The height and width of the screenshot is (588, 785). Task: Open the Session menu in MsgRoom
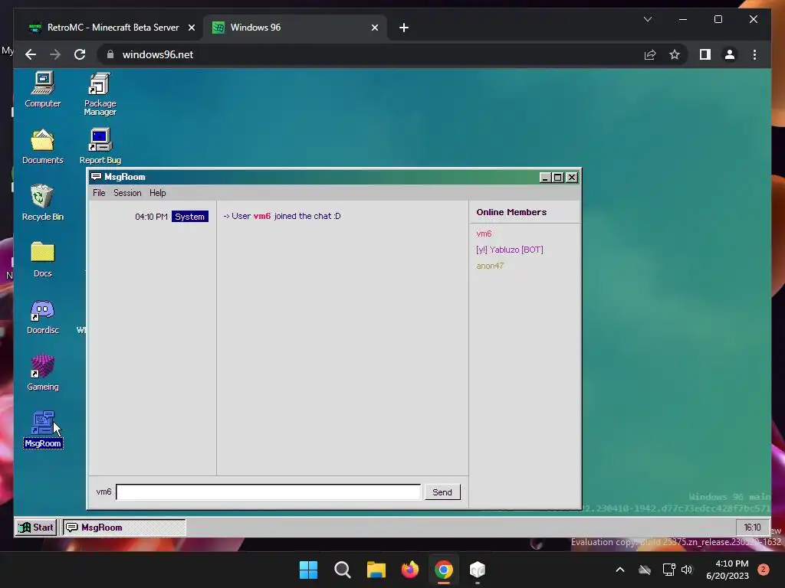(127, 193)
